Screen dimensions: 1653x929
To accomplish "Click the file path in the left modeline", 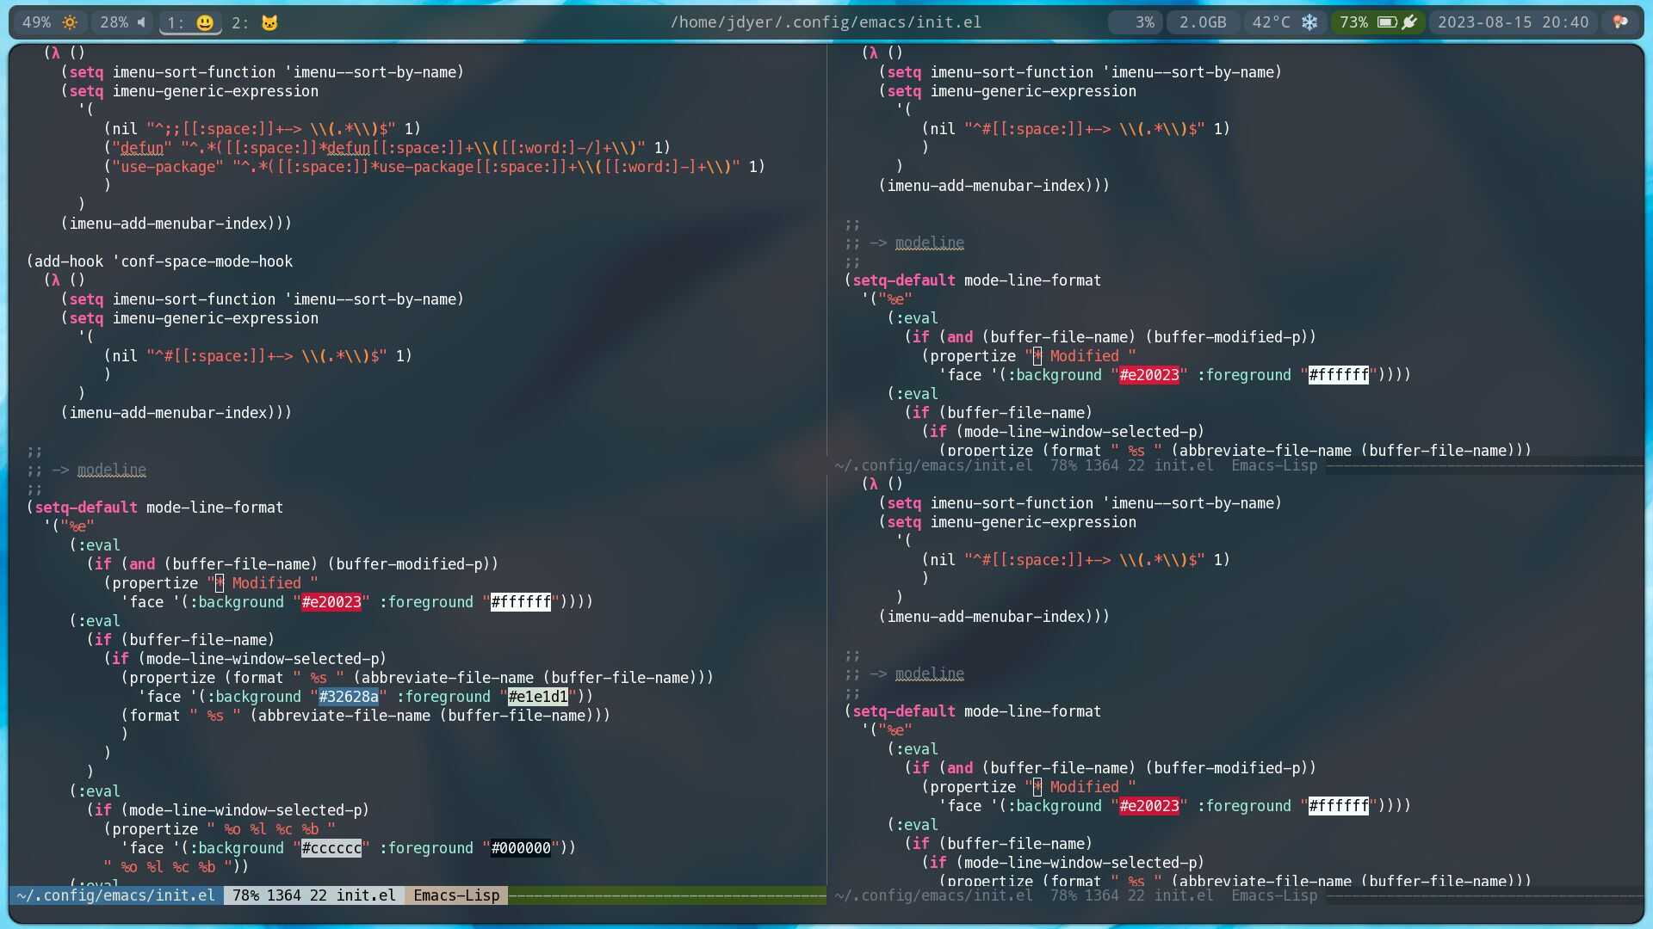I will click(116, 895).
